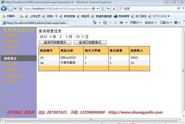Open the recent pages dropdown beside Forward
This screenshot has width=185, height=124.
pos(15,9)
